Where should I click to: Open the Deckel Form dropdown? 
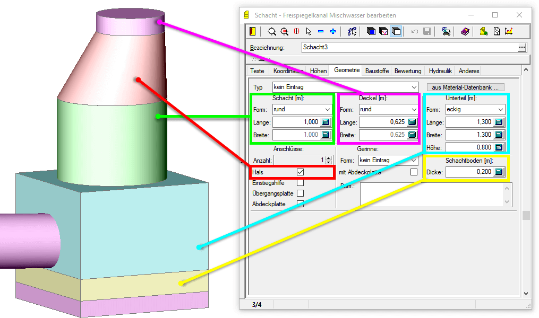coord(414,110)
